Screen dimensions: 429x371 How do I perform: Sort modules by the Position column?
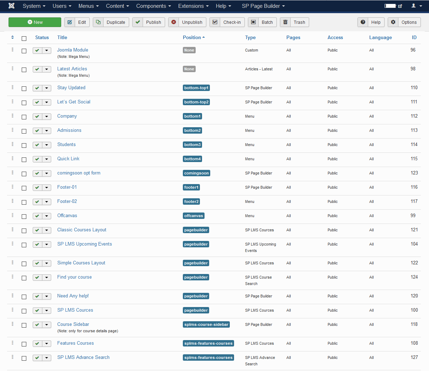click(x=192, y=37)
